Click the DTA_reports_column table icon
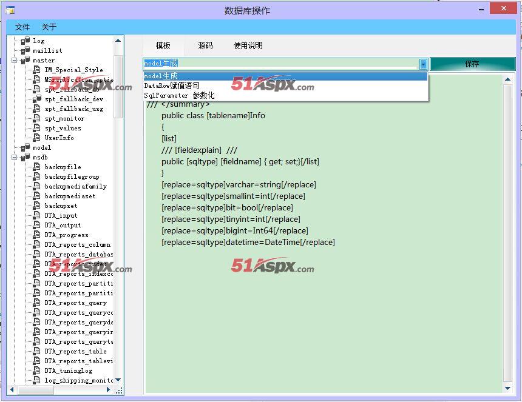The width and height of the screenshot is (522, 402). 37,244
